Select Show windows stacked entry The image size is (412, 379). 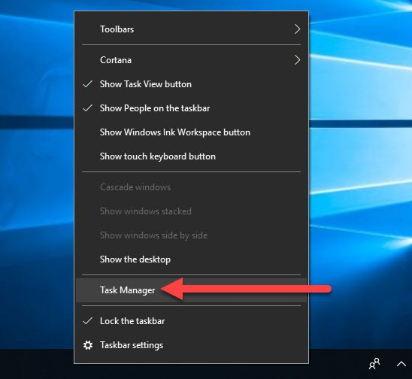coord(191,211)
